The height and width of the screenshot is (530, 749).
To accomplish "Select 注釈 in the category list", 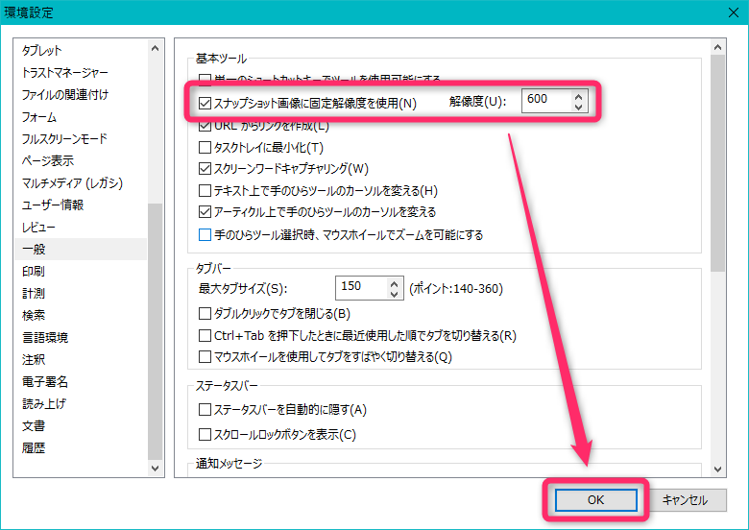I will pyautogui.click(x=34, y=359).
